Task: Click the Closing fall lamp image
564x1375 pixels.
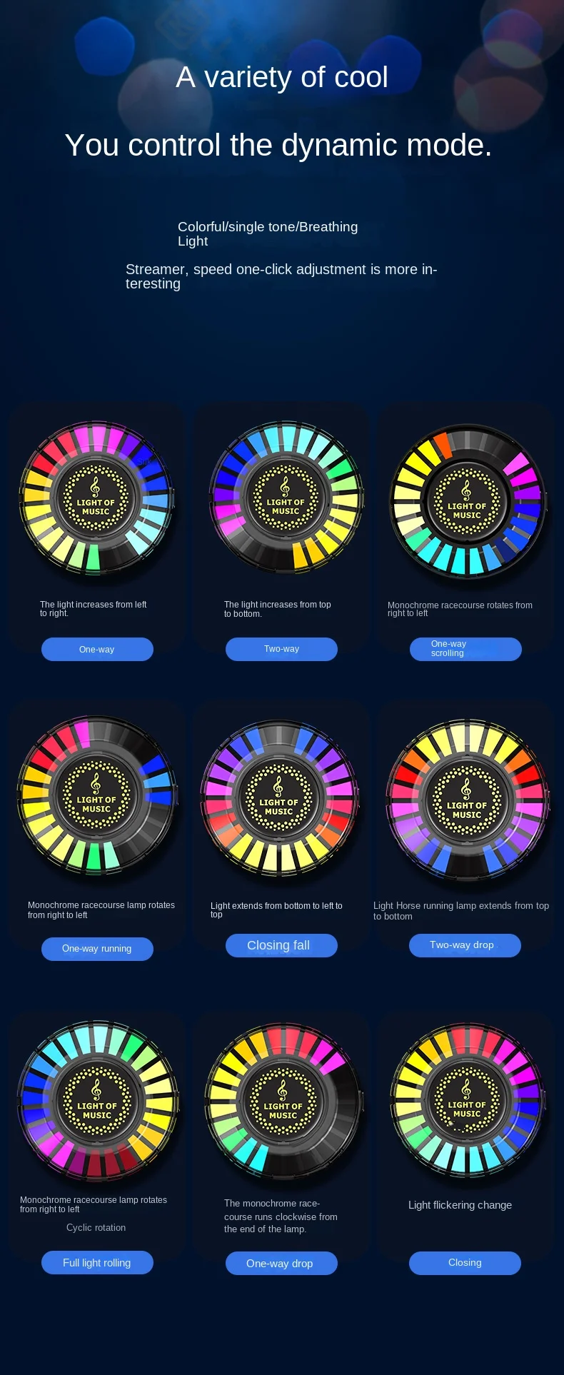Action: click(280, 800)
